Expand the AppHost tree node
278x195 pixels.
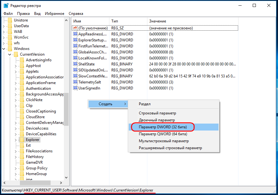coord(15,66)
